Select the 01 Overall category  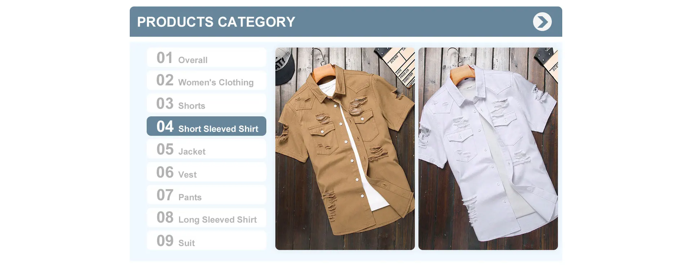click(207, 58)
